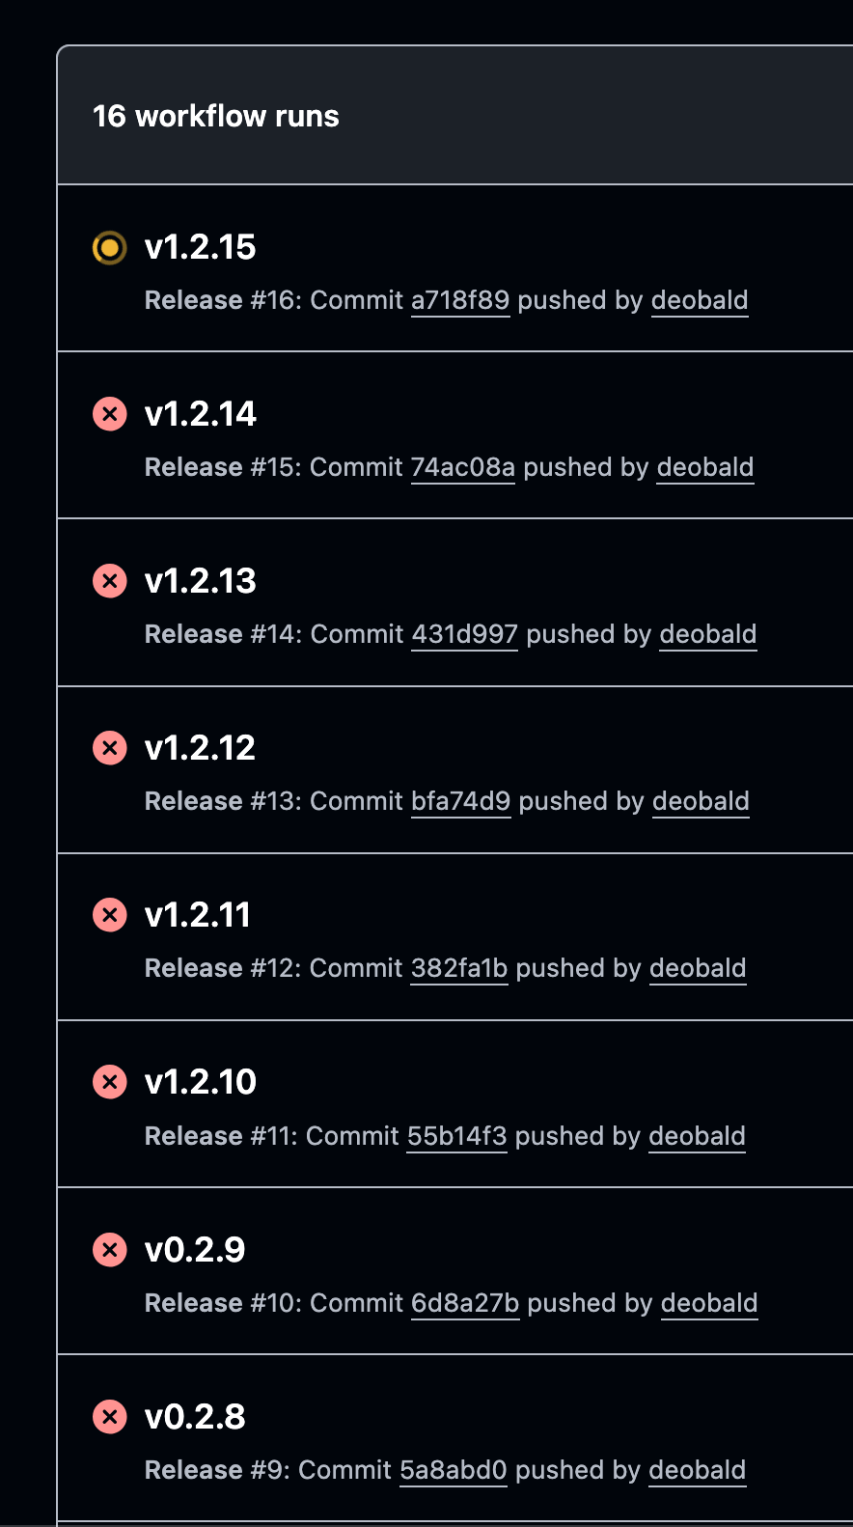Open the v0.2.9 workflow run title
853x1527 pixels.
pos(195,1250)
